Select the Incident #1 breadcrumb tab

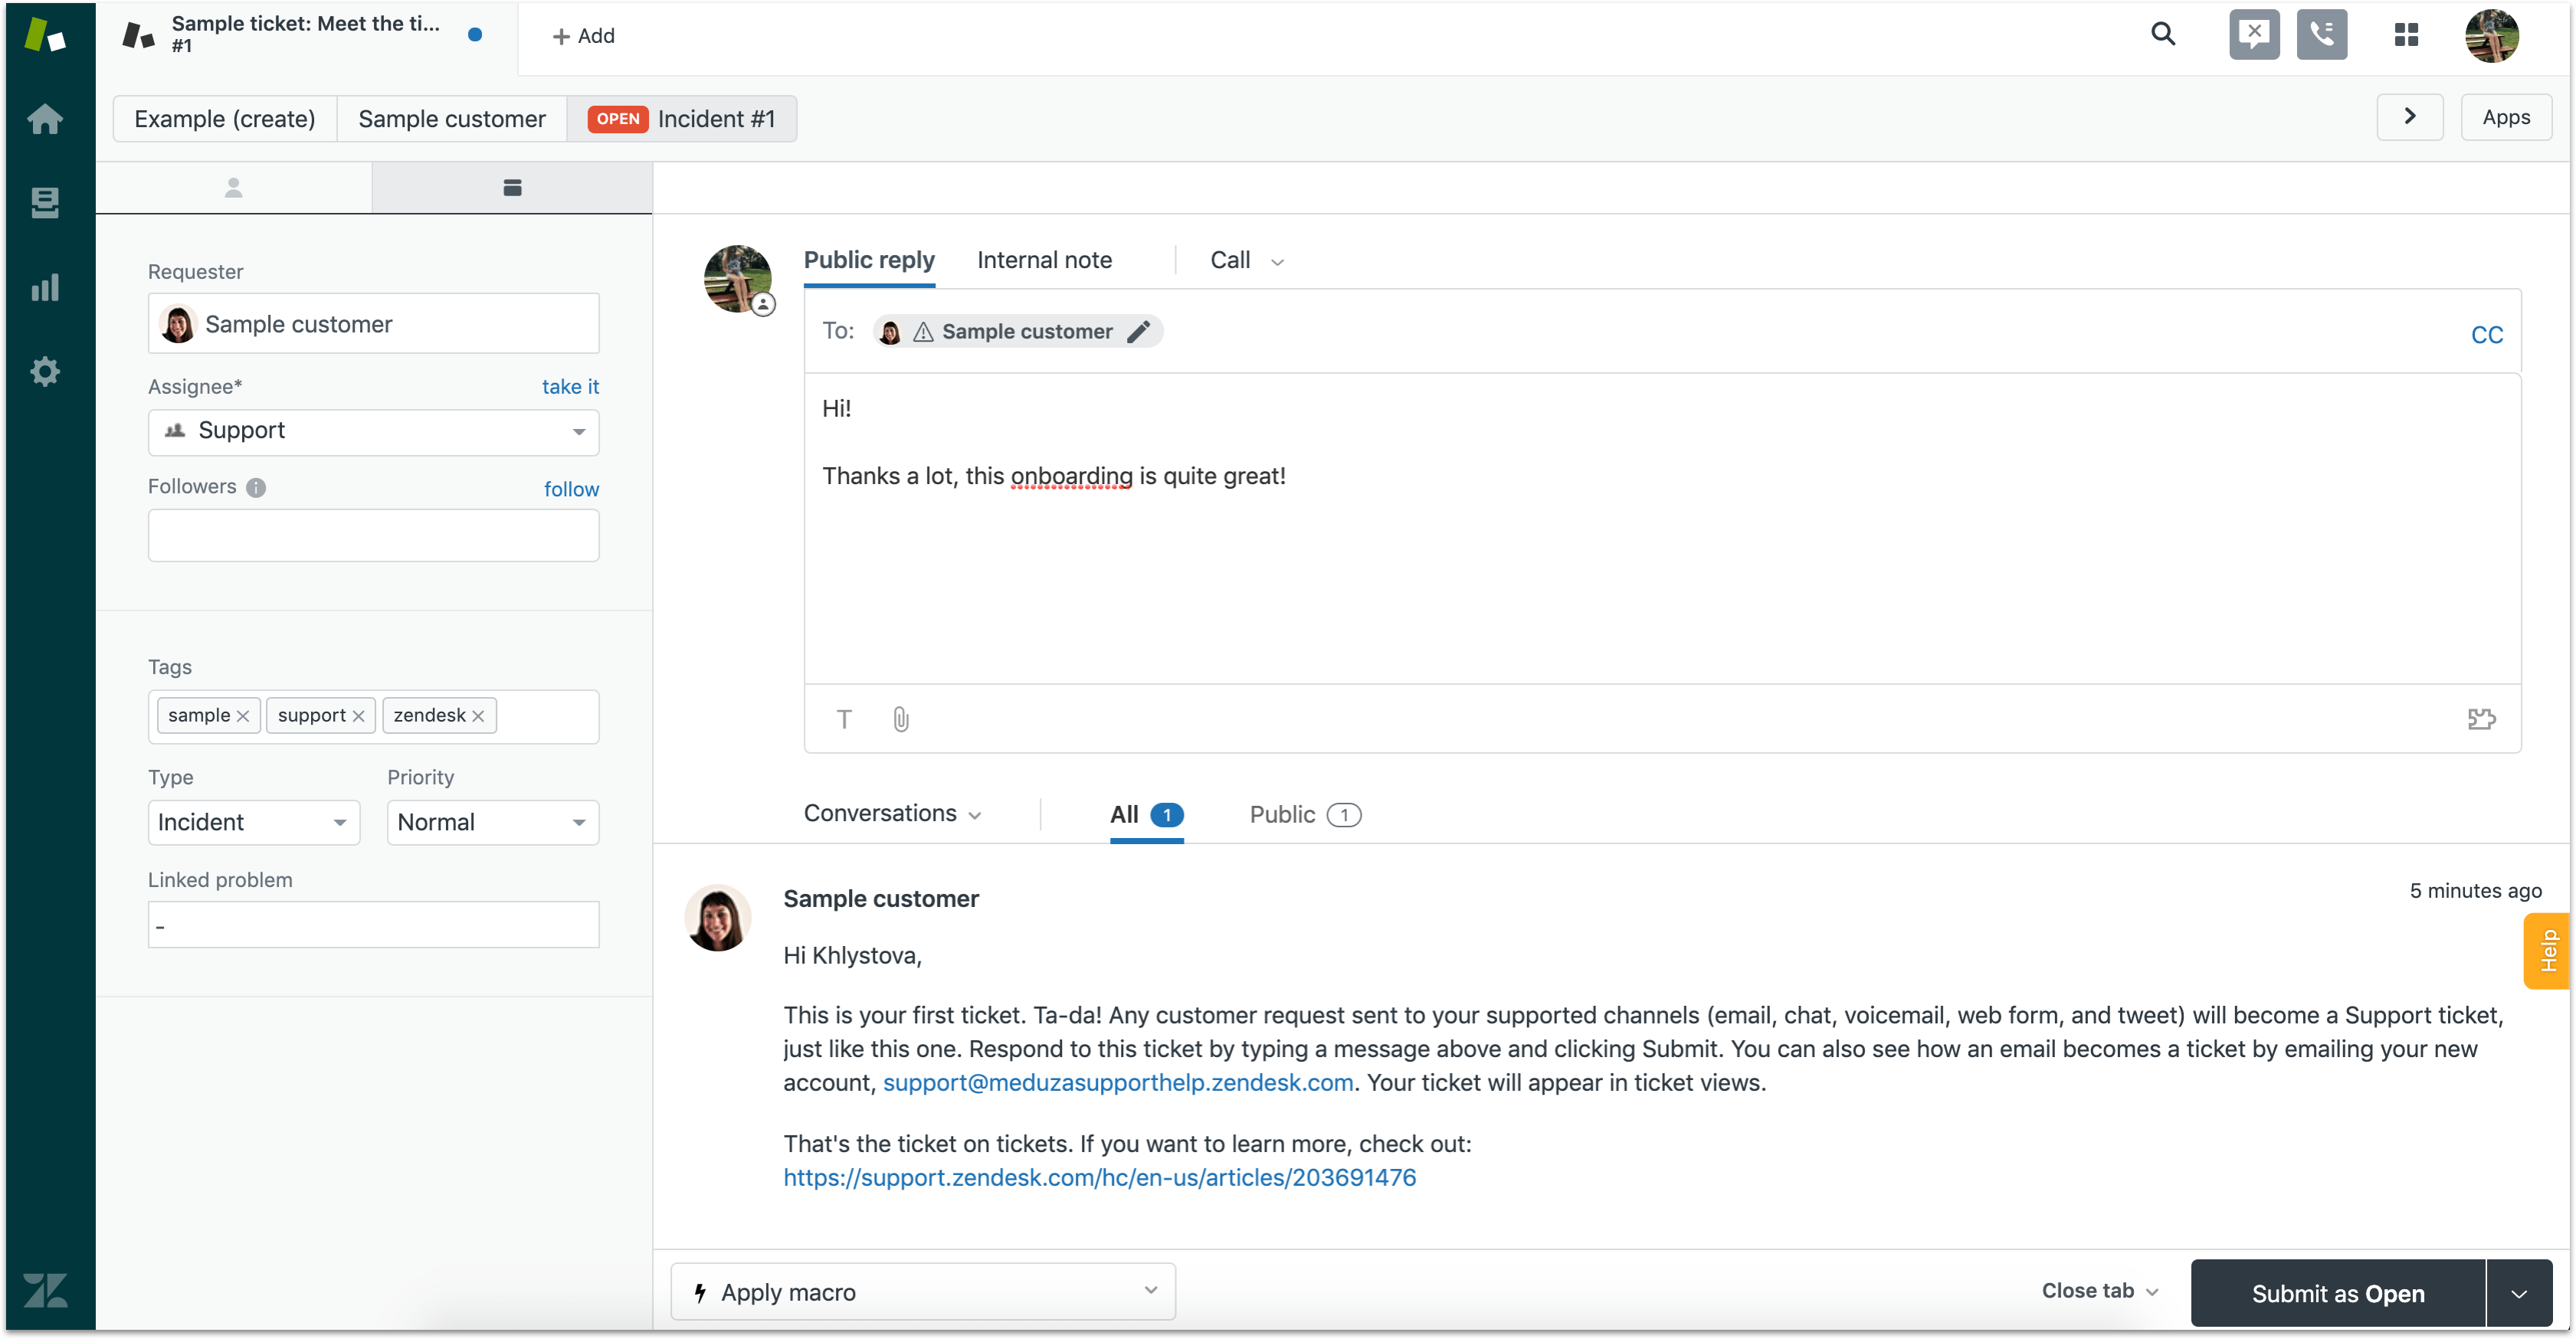click(x=683, y=119)
